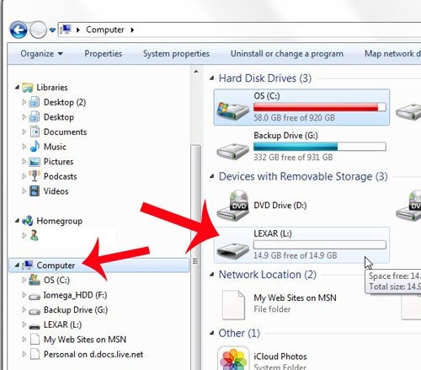Select the Videos film strip icon
421x370 pixels.
click(35, 191)
